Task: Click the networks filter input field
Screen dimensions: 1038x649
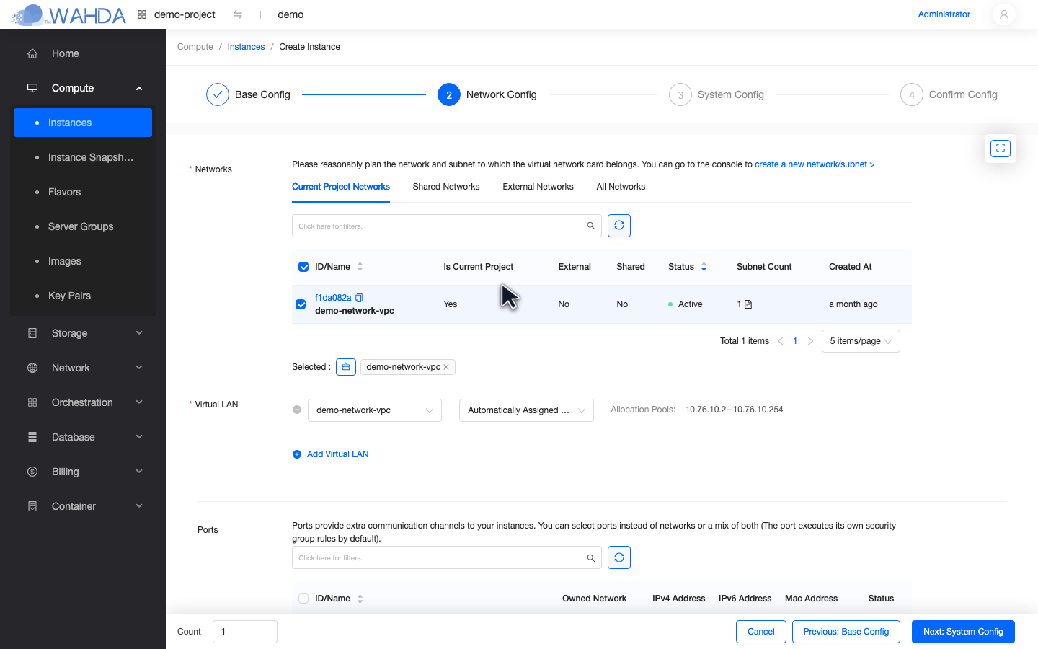Action: tap(447, 226)
